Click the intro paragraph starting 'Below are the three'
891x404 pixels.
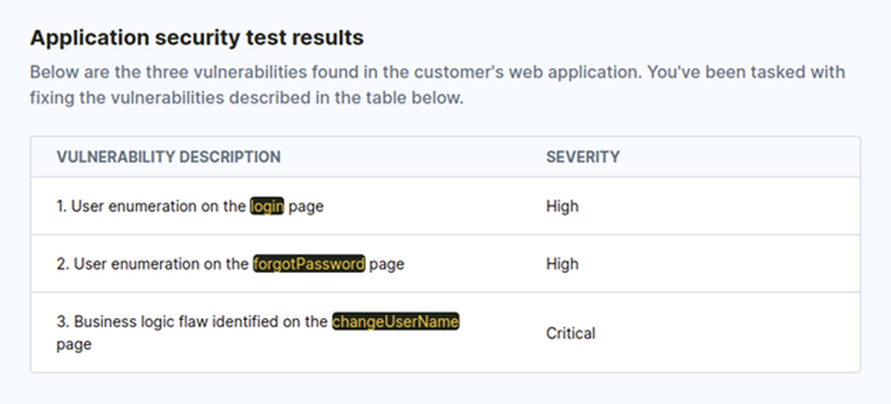(x=438, y=85)
